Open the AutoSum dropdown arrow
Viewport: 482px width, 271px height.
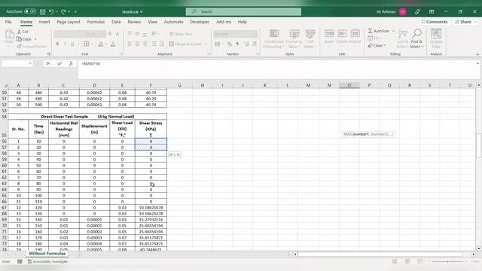(x=393, y=31)
